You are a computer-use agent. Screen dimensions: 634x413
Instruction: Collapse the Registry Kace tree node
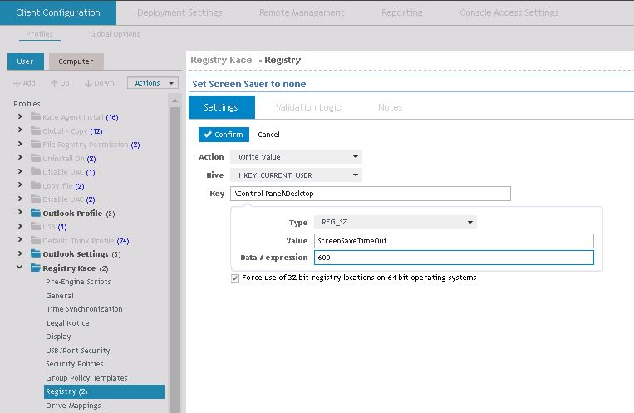20,268
